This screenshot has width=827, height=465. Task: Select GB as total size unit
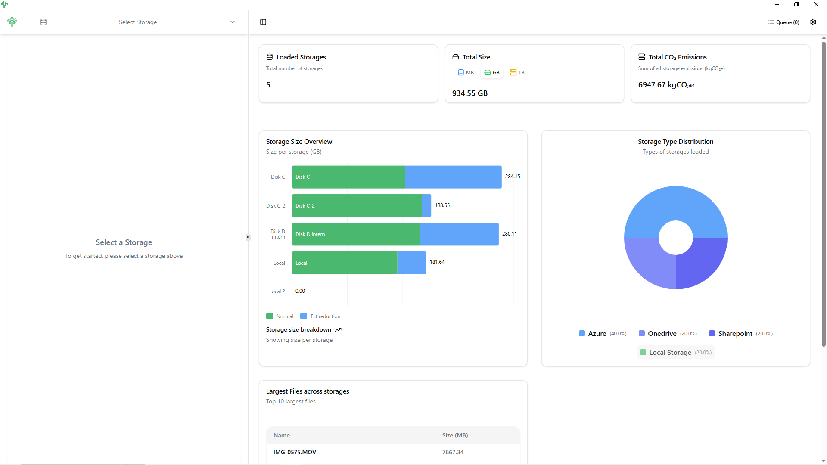tap(492, 72)
